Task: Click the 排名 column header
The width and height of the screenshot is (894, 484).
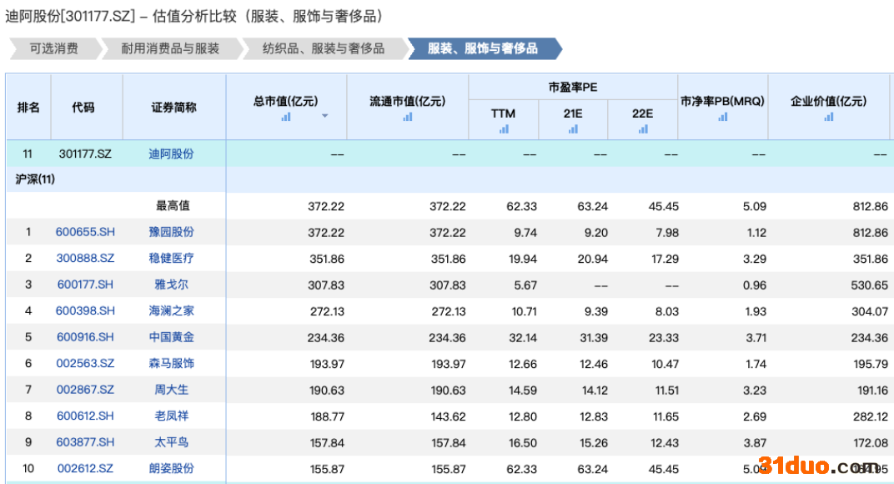Action: point(28,107)
